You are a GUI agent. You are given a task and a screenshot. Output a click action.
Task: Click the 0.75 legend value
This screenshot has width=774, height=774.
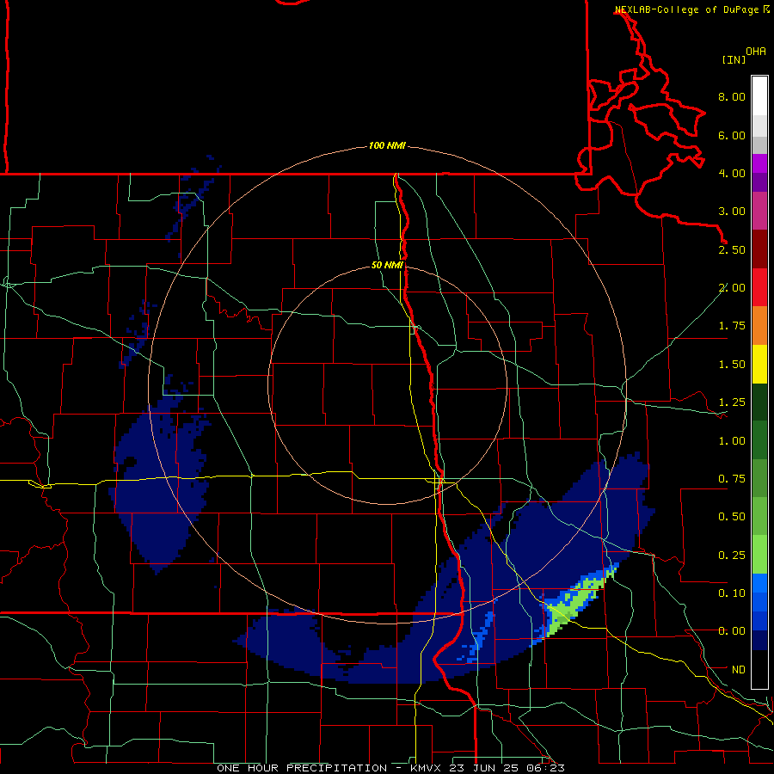click(732, 479)
